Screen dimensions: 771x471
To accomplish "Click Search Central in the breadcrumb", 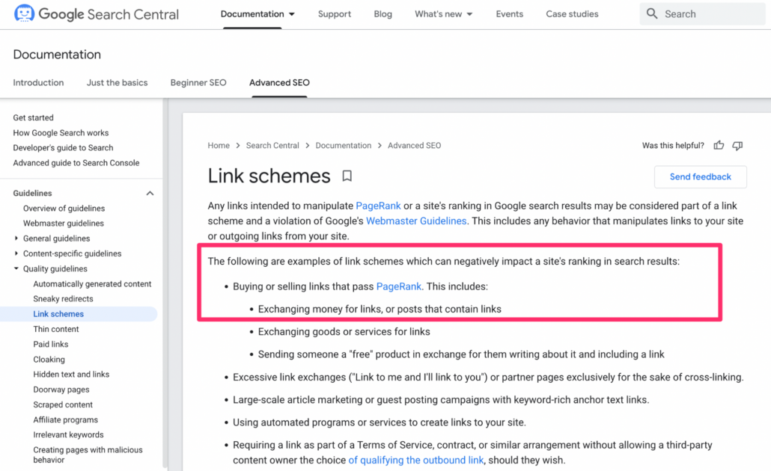I will [x=272, y=146].
